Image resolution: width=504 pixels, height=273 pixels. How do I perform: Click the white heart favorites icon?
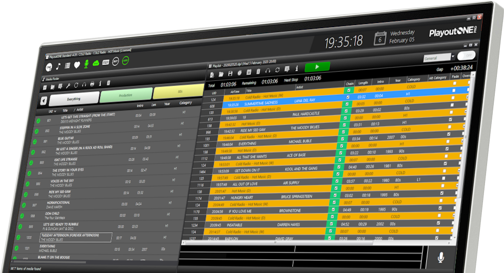(77, 65)
